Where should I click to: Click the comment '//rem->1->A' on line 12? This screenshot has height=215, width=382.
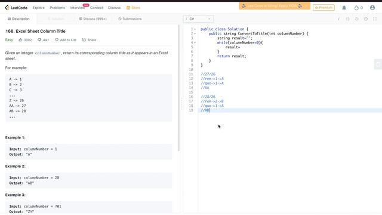click(212, 79)
